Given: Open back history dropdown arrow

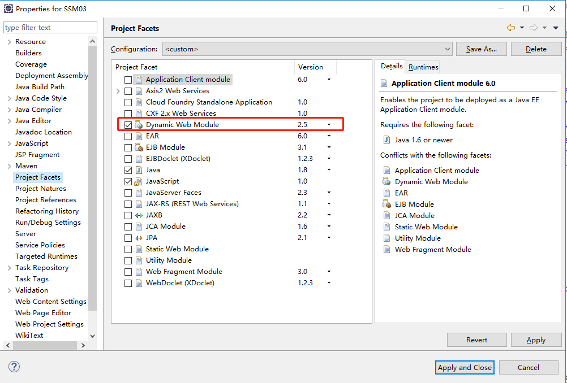Looking at the screenshot, I should pos(522,28).
